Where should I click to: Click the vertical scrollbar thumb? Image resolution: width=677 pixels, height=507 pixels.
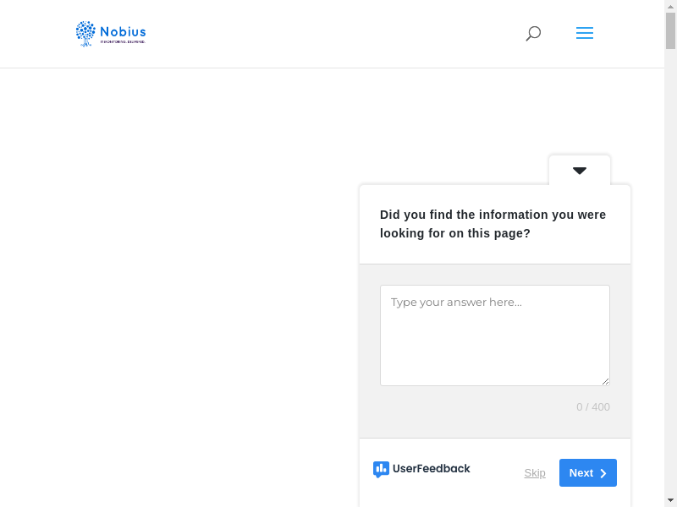point(670,31)
